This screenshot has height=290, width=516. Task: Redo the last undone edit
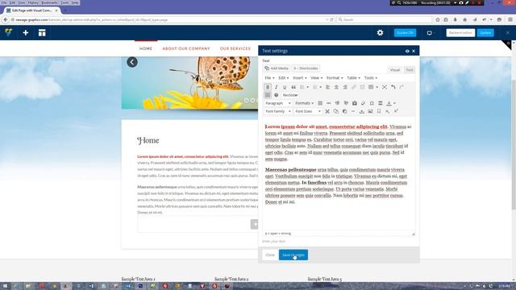[x=402, y=87]
